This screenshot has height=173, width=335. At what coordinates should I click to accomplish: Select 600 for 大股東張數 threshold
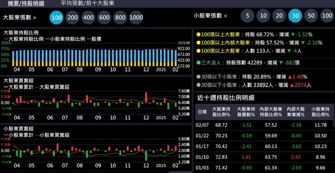tap(104, 17)
